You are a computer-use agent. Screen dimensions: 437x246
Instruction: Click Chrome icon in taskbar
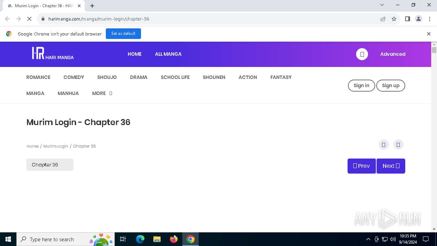191,239
